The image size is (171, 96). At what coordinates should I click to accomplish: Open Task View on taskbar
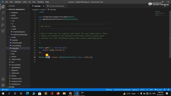[x=21, y=94]
